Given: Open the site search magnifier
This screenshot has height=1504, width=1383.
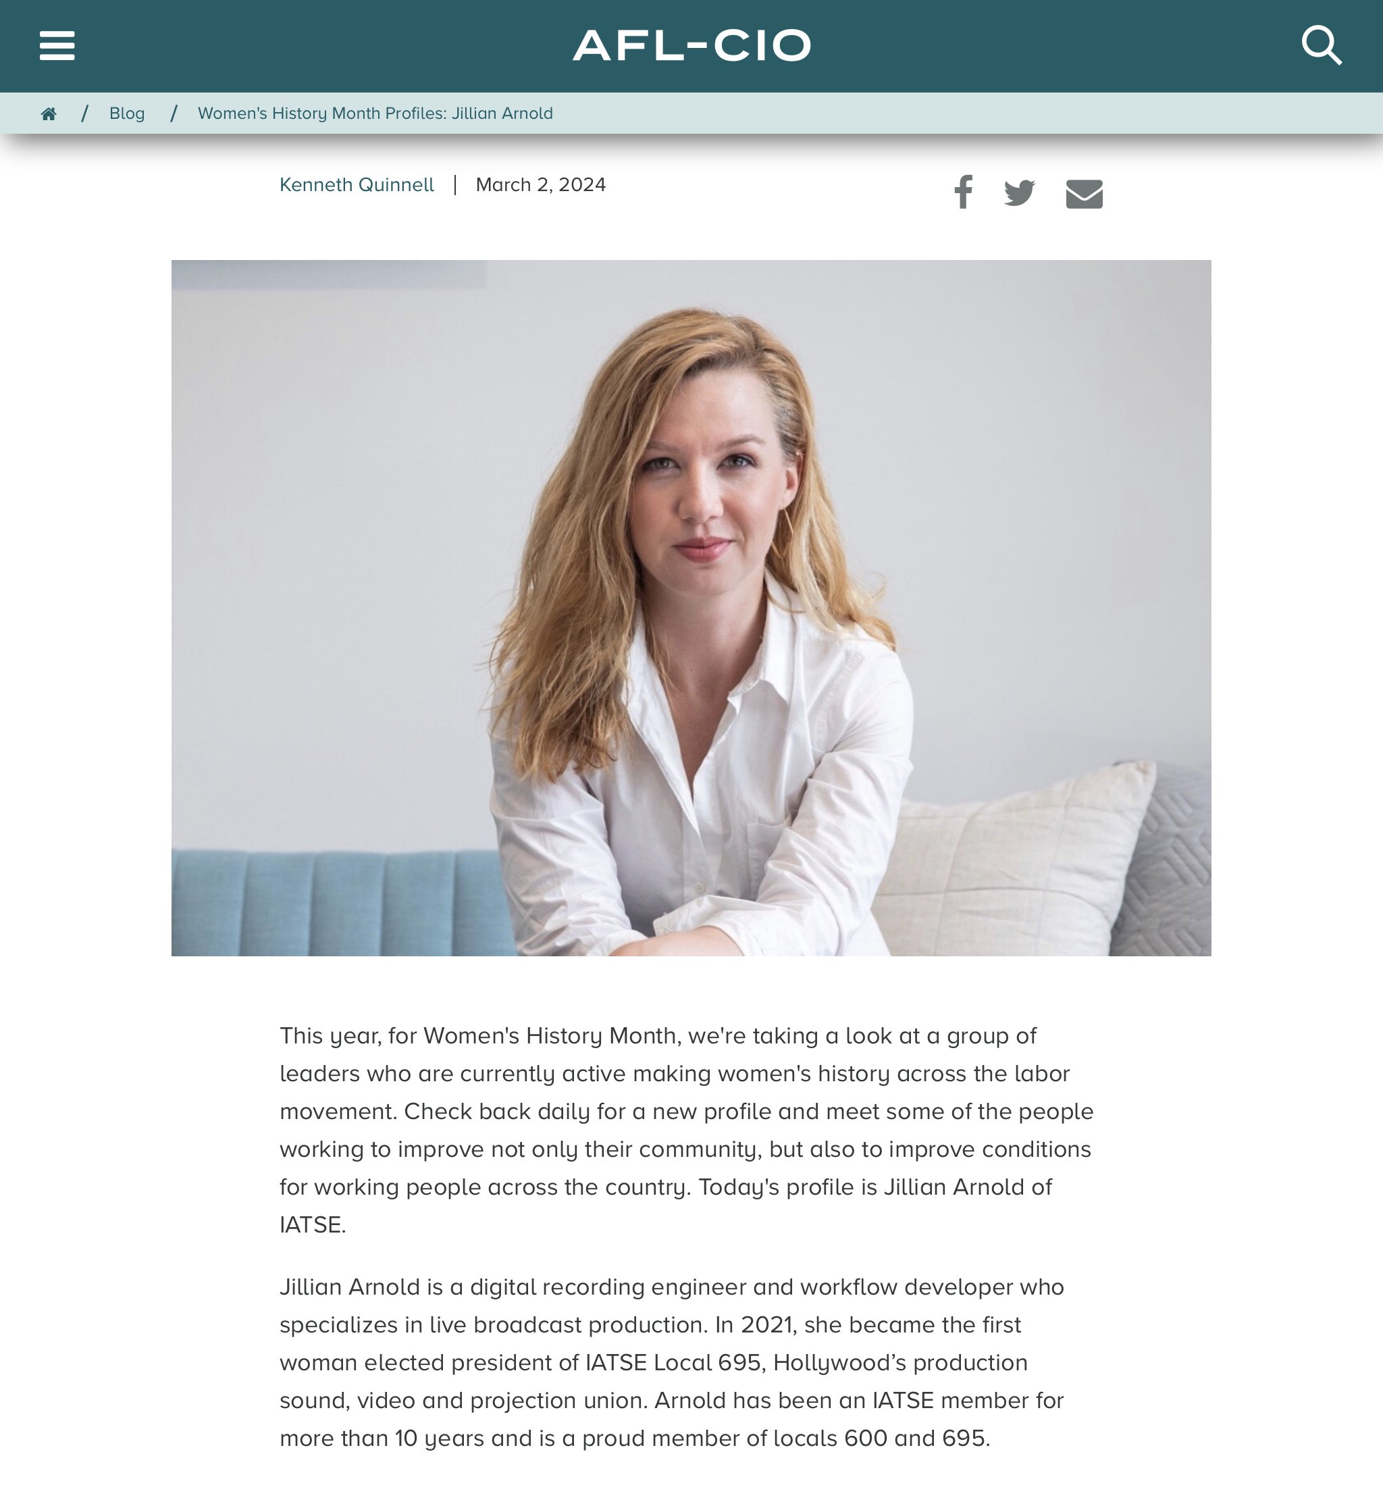Looking at the screenshot, I should tap(1322, 46).
